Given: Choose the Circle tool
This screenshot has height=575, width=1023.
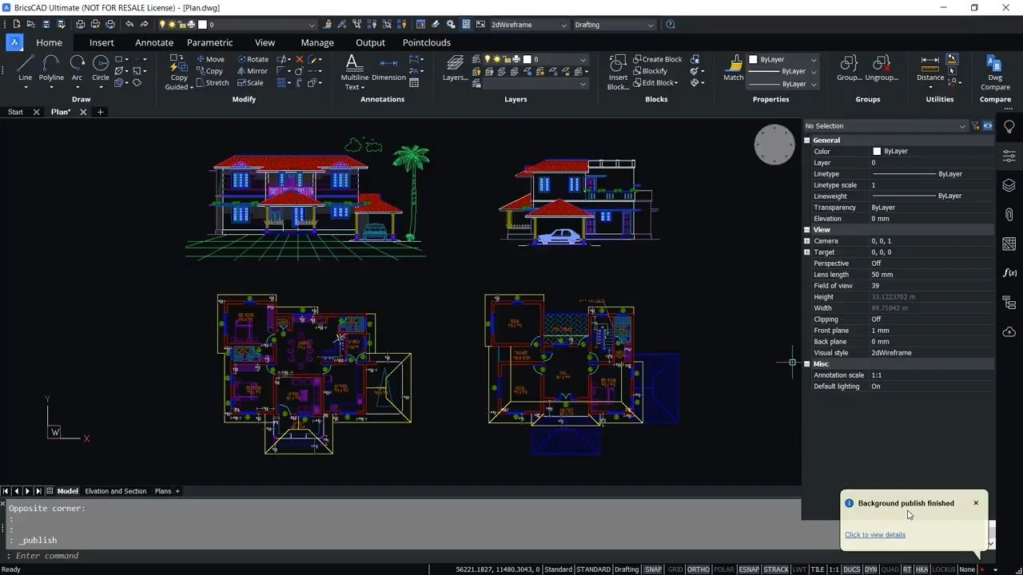Looking at the screenshot, I should pyautogui.click(x=101, y=67).
